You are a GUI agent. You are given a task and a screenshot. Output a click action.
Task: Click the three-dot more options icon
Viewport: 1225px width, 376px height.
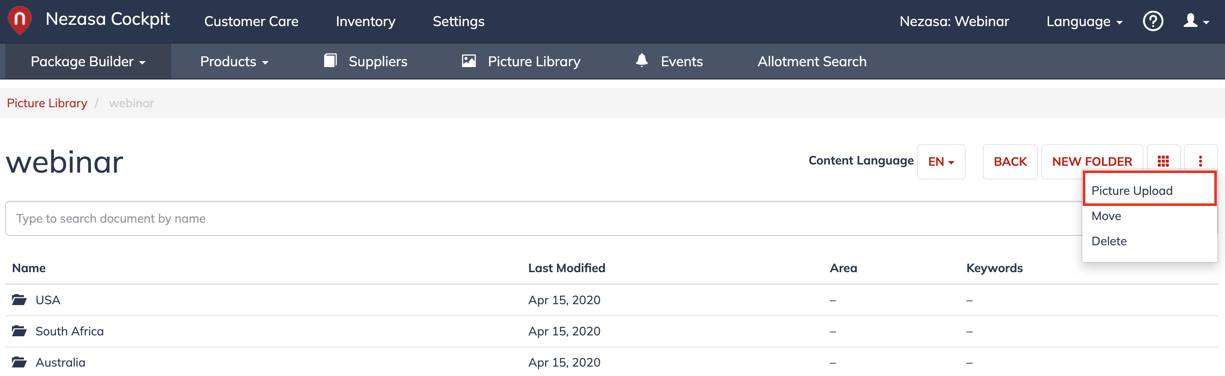pos(1200,162)
